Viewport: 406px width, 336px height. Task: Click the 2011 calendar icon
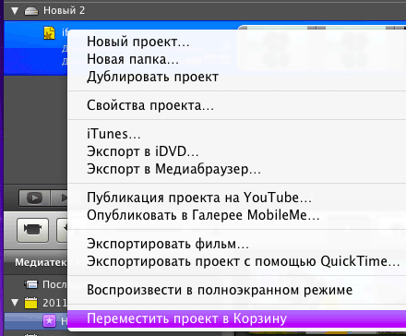click(30, 303)
